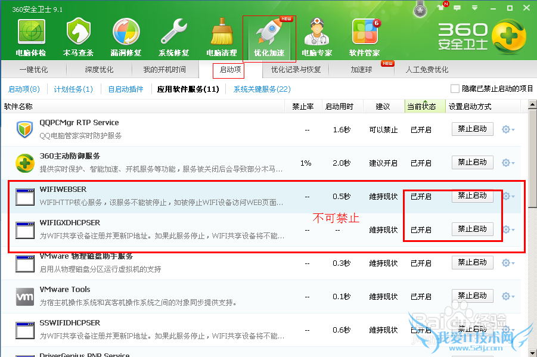Click the 360主动防御服务 icon
The height and width of the screenshot is (357, 537).
[24, 163]
